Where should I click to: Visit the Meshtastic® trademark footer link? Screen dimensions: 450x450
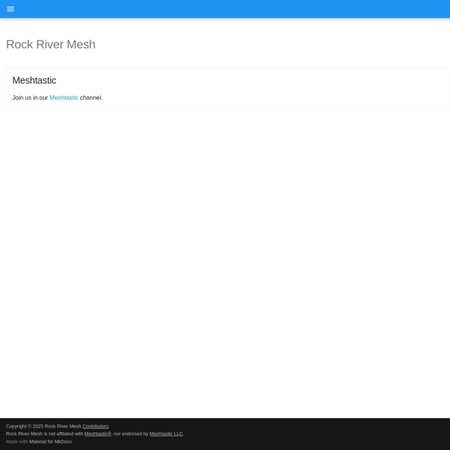98,434
